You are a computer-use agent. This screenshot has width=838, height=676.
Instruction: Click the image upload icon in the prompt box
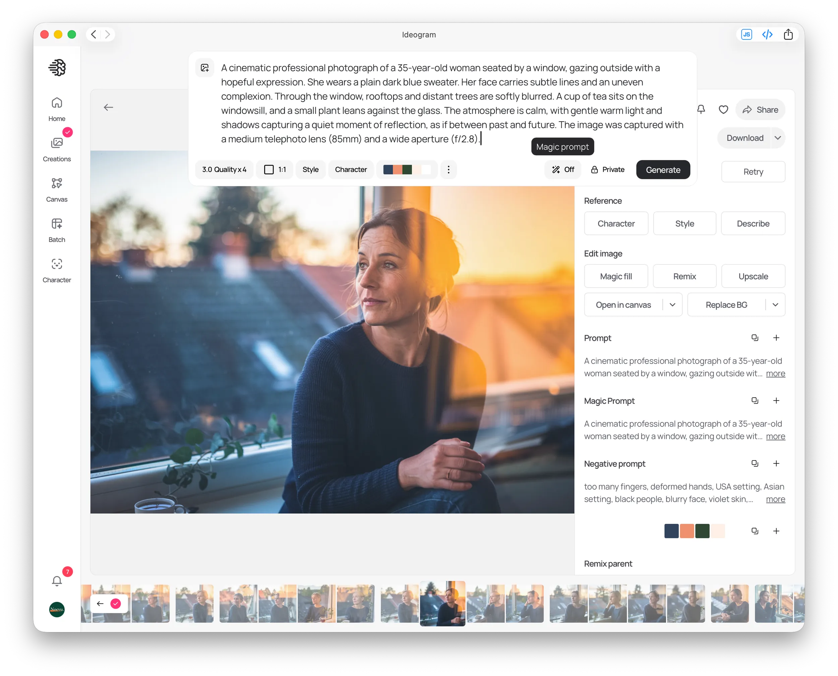coord(205,68)
